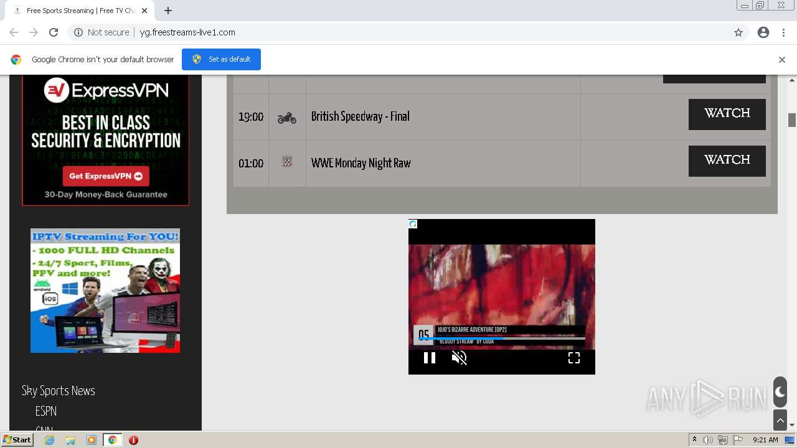Unmute the video player sound
The image size is (797, 448).
460,358
